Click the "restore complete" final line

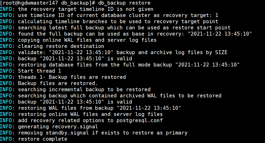(43, 139)
